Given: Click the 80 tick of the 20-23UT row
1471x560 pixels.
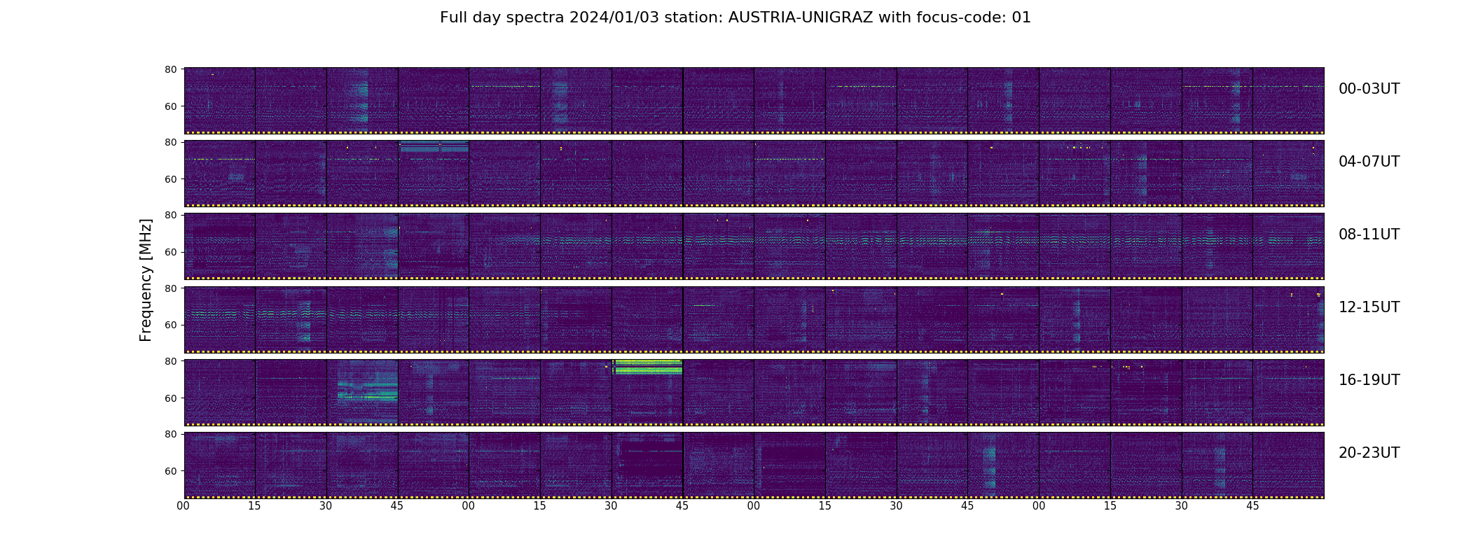Looking at the screenshot, I should 170,434.
